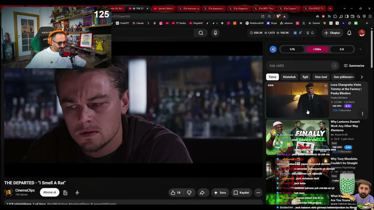Close the THE DEPARTED tab
374x210 pixels.
[x=147, y=8]
